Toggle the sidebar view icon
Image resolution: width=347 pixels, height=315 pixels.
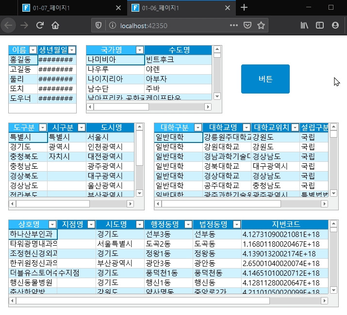coord(320,25)
